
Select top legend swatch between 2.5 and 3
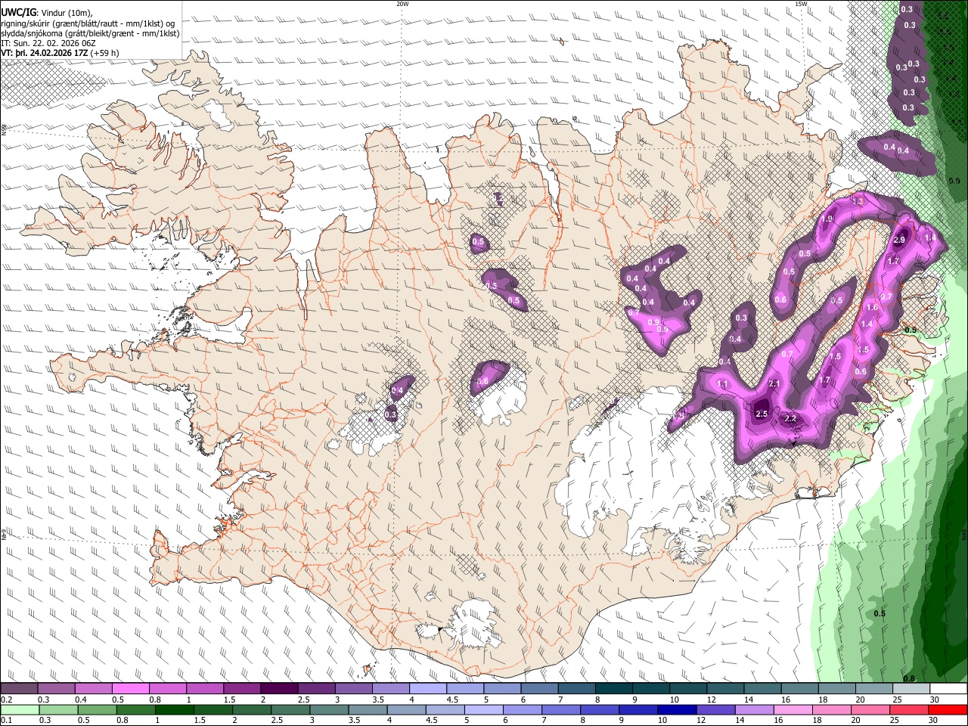pyautogui.click(x=316, y=689)
